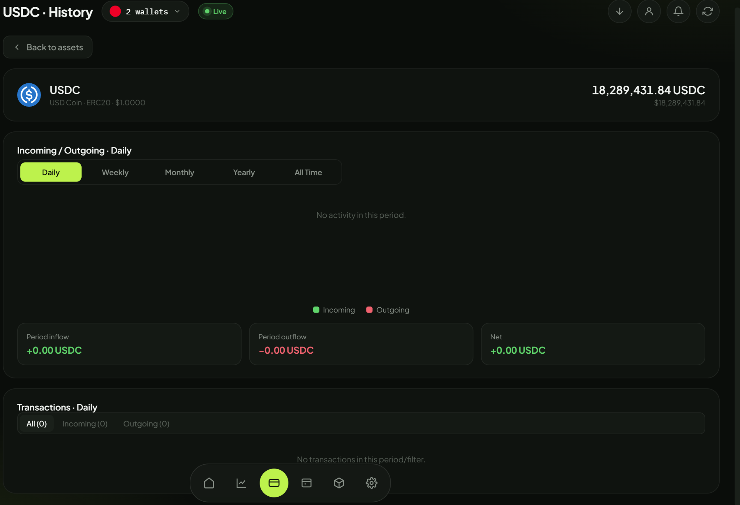Click the USD Coin · ERC20 subtitle

98,103
